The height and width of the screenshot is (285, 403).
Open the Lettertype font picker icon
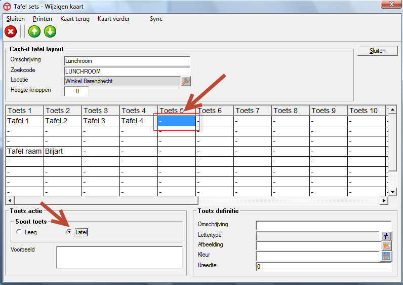coord(386,236)
